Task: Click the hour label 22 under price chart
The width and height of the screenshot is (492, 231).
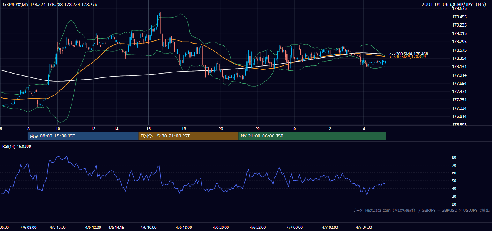Action: point(258,129)
